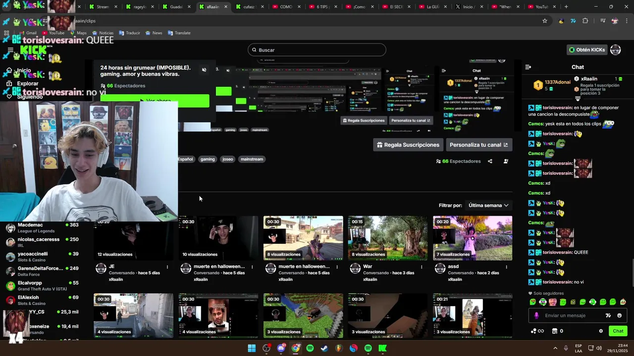Open Kick profile avatar menu
This screenshot has height=356, width=634.
[615, 50]
